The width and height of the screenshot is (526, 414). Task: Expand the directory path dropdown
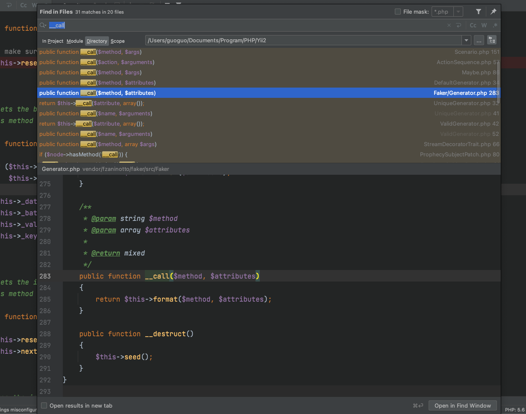(466, 41)
